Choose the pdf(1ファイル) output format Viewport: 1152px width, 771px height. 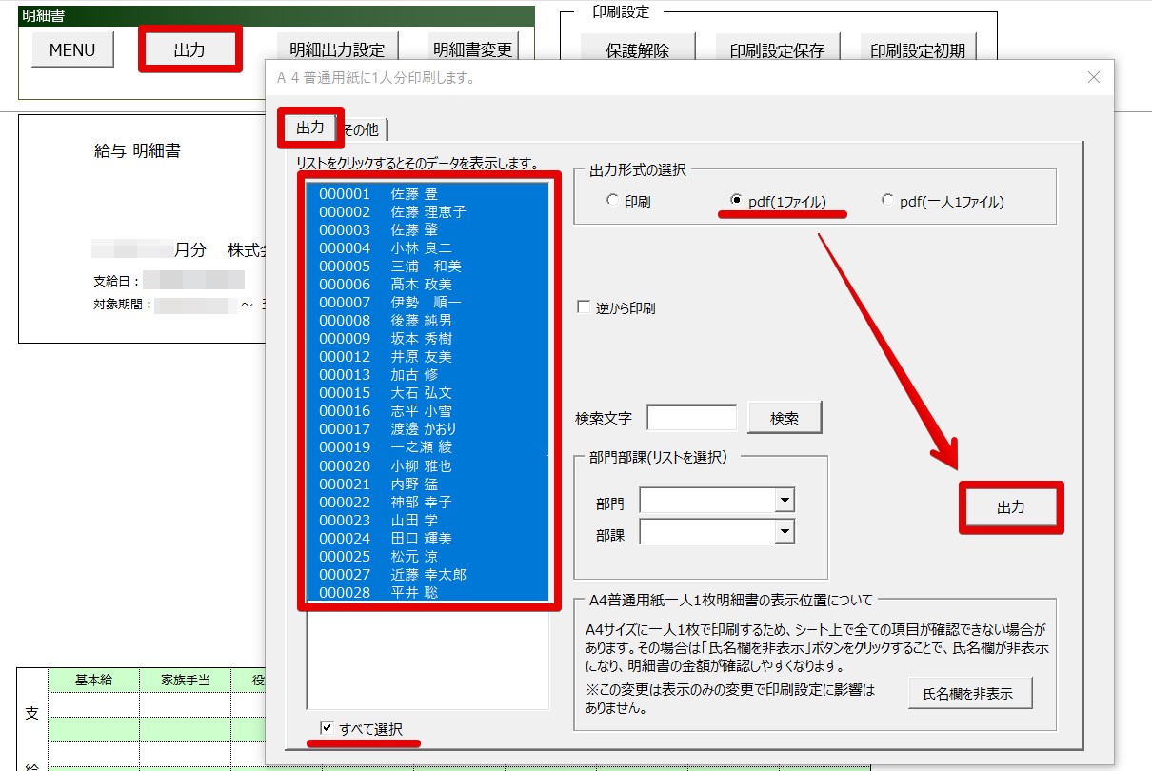coord(736,201)
